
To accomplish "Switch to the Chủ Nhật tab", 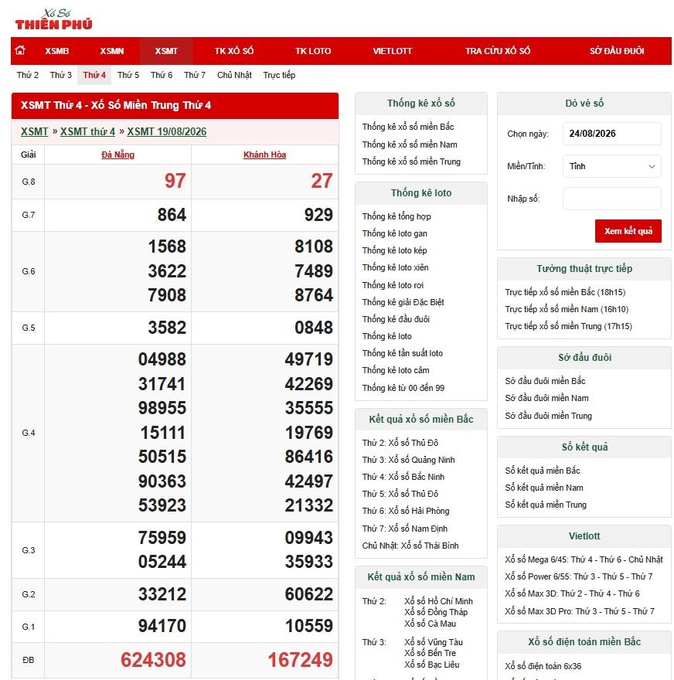I will coord(234,75).
